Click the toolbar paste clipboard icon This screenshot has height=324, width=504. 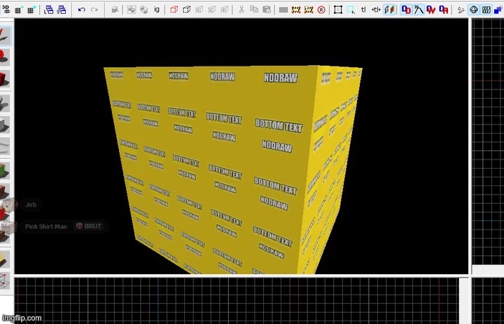267,10
